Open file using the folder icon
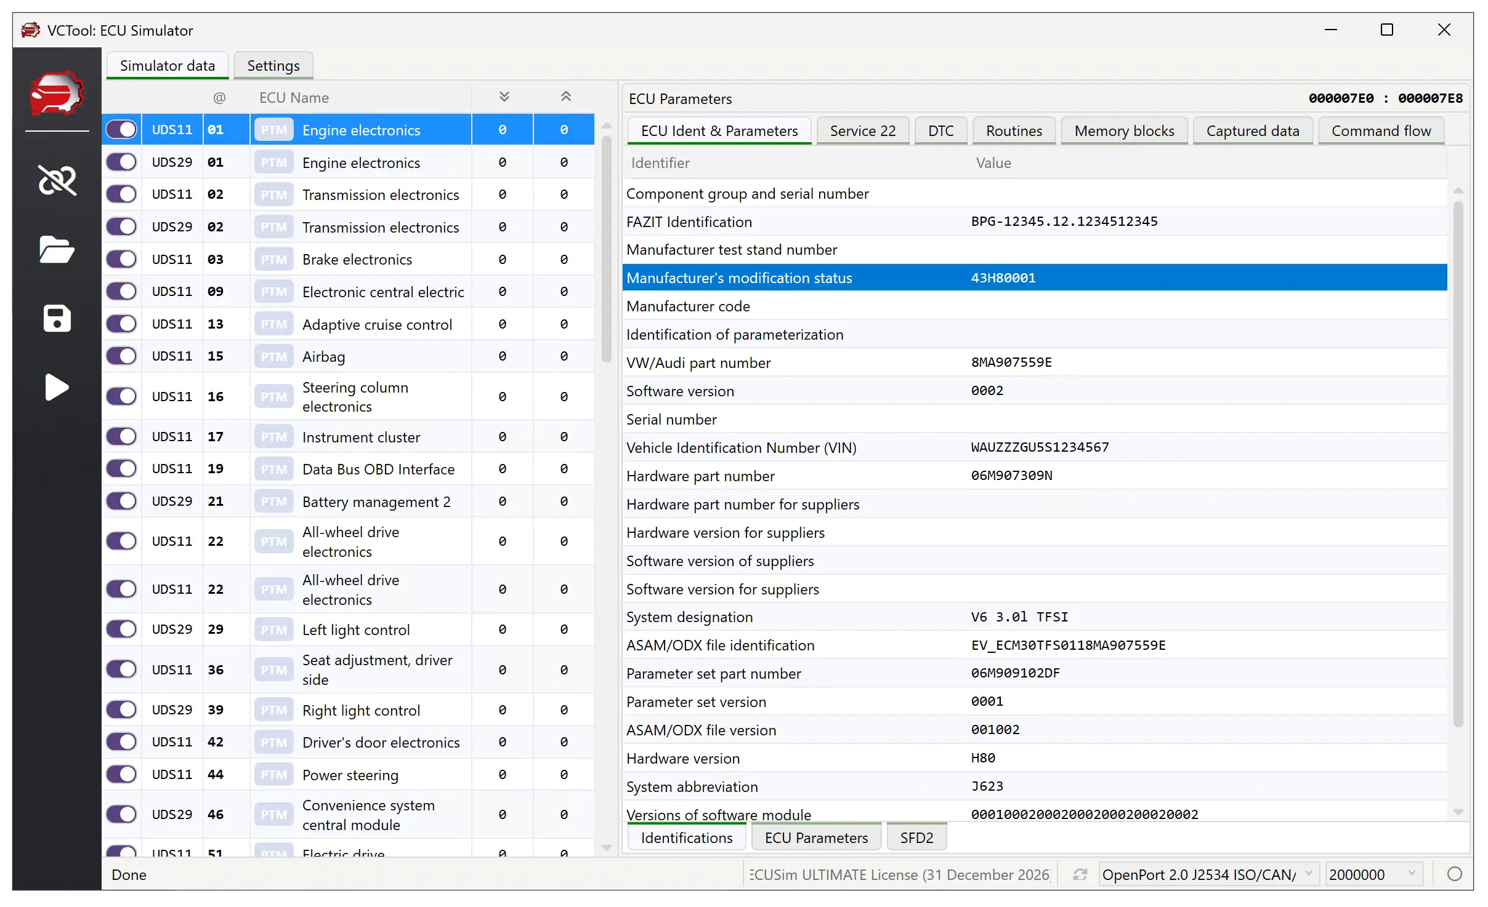 (x=57, y=249)
